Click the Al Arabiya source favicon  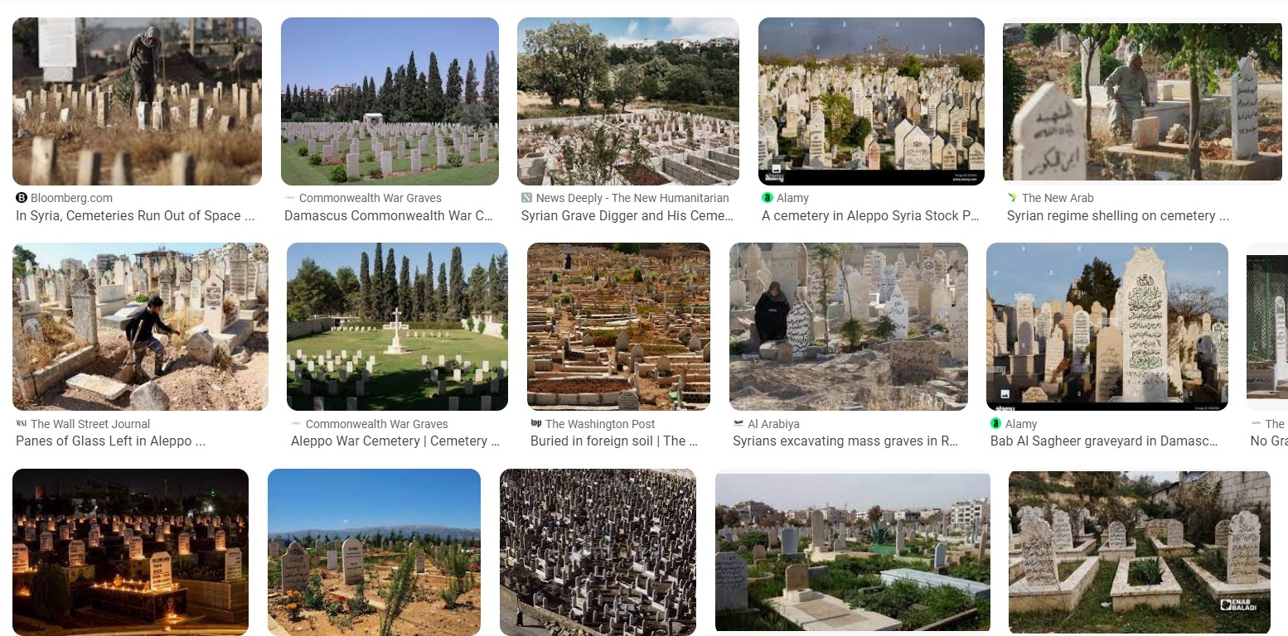tap(738, 423)
